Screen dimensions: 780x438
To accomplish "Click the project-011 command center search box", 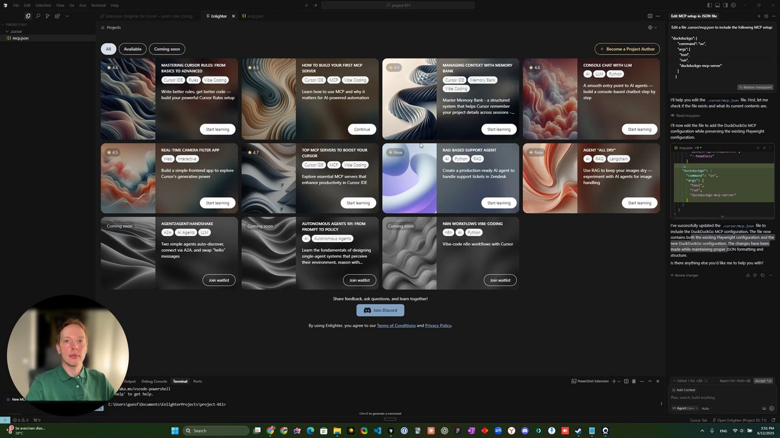I will [398, 5].
